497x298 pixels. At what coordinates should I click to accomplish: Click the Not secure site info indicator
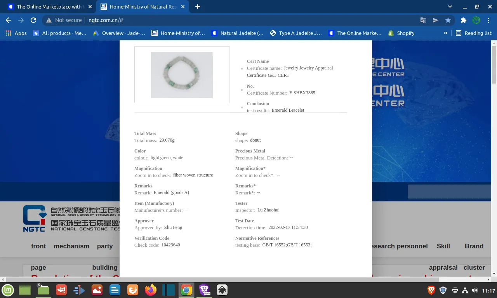pos(64,20)
